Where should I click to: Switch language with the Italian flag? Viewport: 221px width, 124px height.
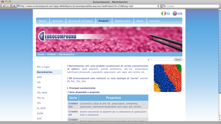163,13
